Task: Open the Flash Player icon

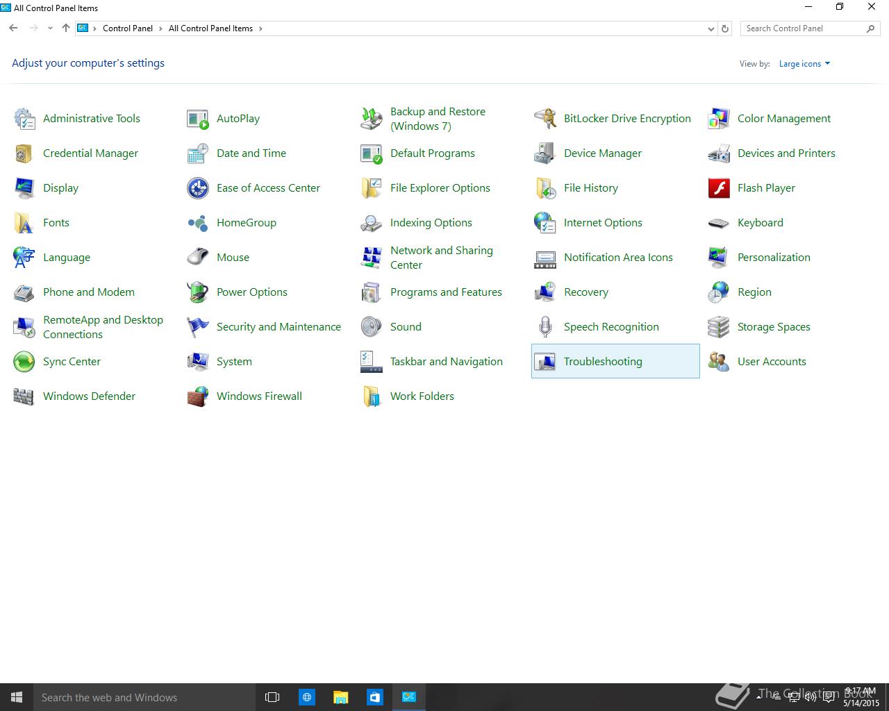Action: pyautogui.click(x=719, y=188)
